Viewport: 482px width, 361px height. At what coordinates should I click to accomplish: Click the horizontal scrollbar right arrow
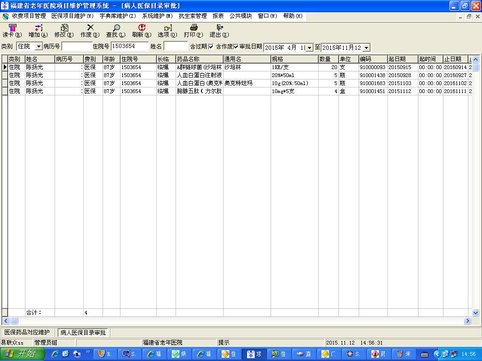click(x=467, y=321)
